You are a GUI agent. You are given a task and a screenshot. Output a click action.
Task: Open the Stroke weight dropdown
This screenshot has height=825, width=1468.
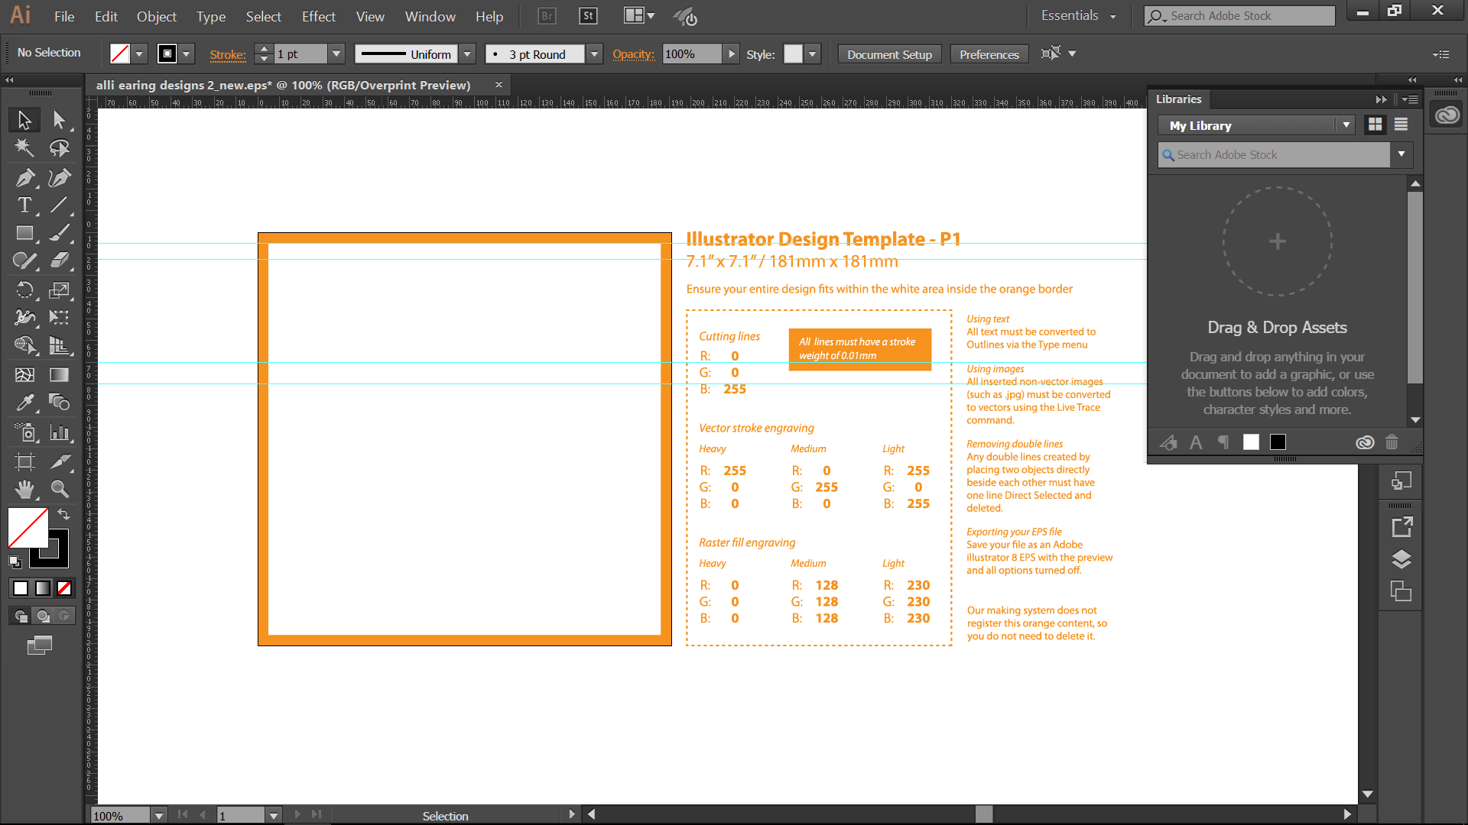click(336, 53)
